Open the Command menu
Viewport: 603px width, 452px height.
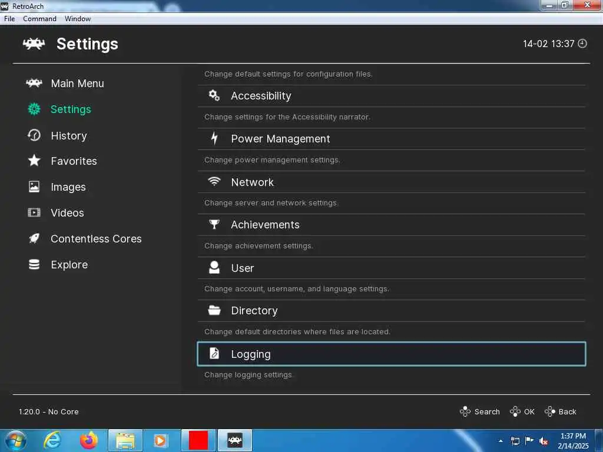(x=39, y=18)
